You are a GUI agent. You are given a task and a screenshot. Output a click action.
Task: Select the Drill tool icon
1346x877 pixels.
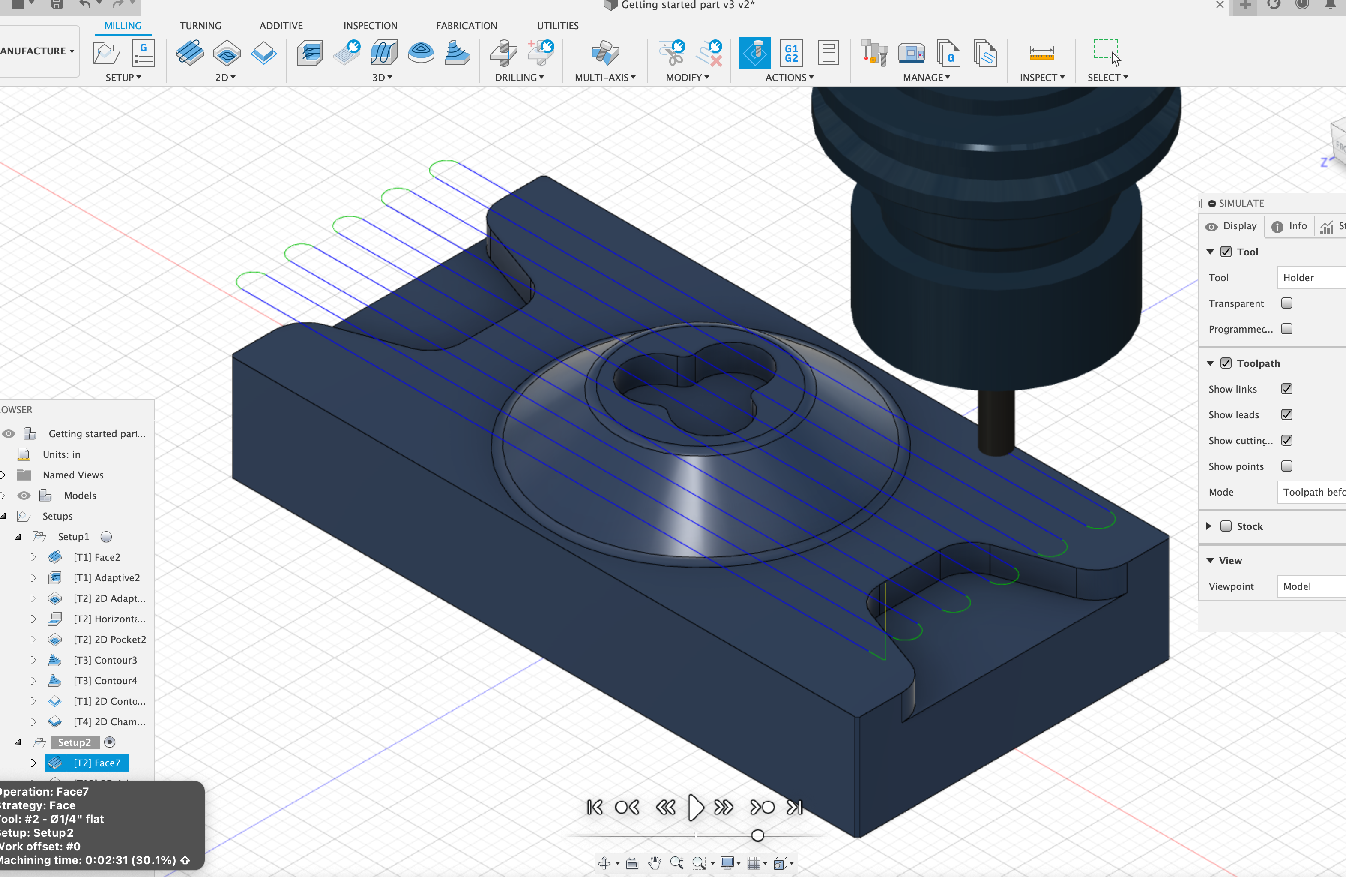point(503,54)
